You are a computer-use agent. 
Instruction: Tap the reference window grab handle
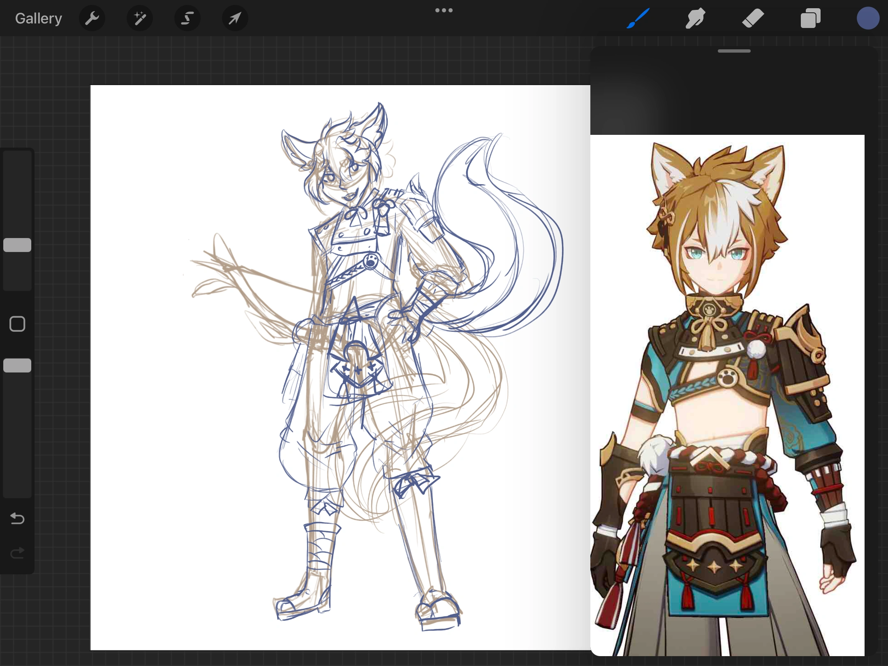734,51
